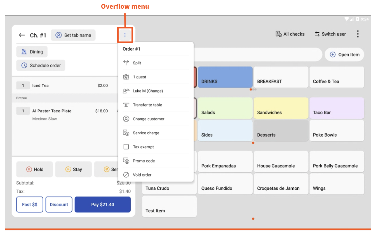The height and width of the screenshot is (234, 376).
Task: Click the person icon on Set tab name
Action: (58, 35)
